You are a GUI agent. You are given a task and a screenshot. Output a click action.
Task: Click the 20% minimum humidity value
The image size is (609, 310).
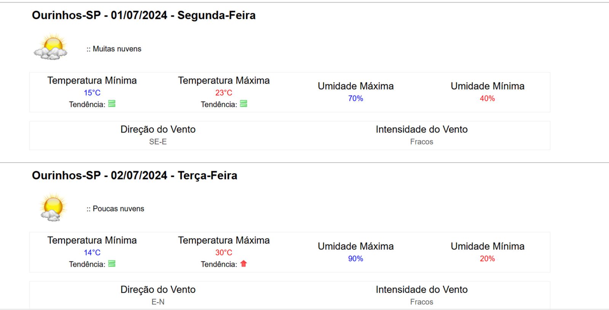[x=487, y=259]
